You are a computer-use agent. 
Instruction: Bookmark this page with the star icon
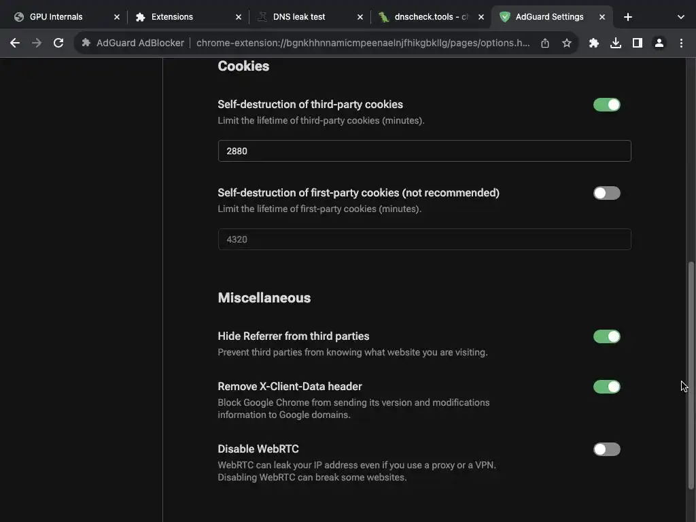coord(567,43)
